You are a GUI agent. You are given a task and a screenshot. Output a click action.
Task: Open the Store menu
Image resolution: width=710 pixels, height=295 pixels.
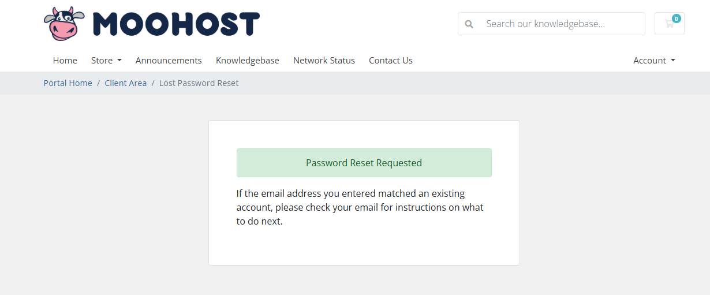[x=106, y=60]
